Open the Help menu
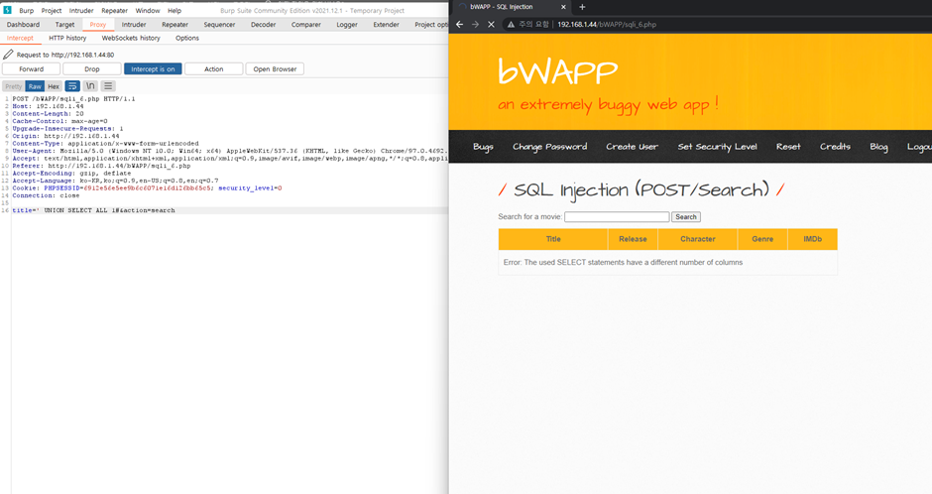Image resolution: width=932 pixels, height=494 pixels. 175,11
